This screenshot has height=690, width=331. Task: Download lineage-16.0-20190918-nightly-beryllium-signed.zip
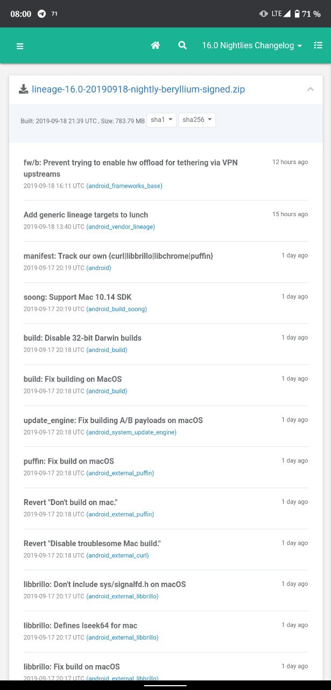(x=138, y=89)
